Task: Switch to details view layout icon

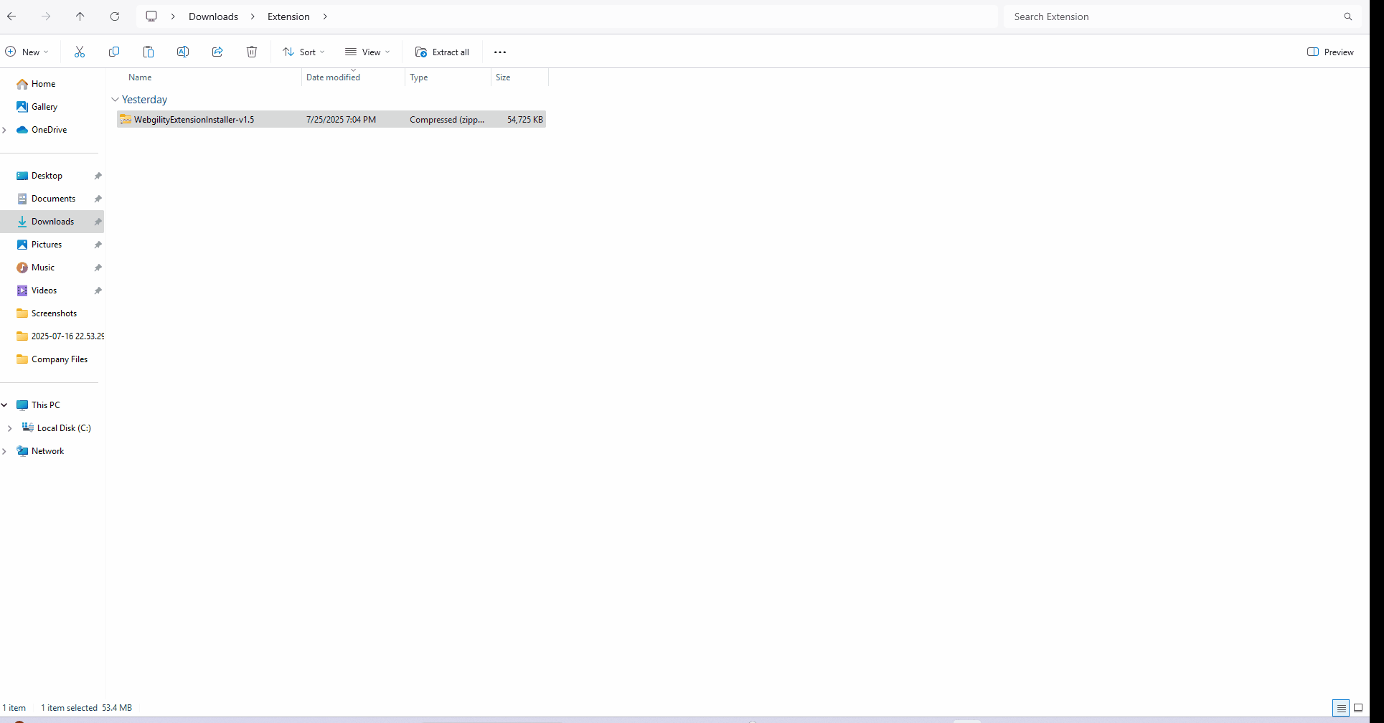Action: [1340, 708]
